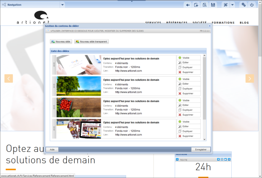Open the SOCIÉTÉ menu item
The height and width of the screenshot is (178, 262).
click(199, 23)
